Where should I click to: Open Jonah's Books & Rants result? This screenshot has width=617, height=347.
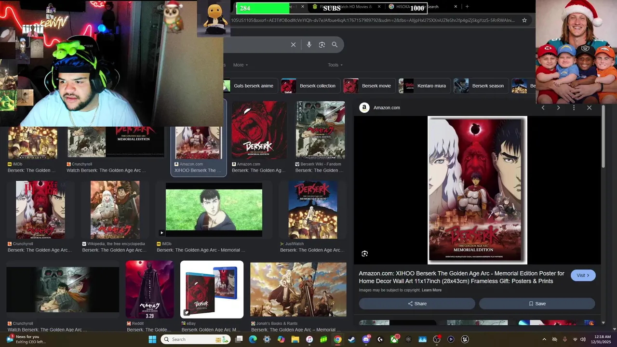point(298,290)
